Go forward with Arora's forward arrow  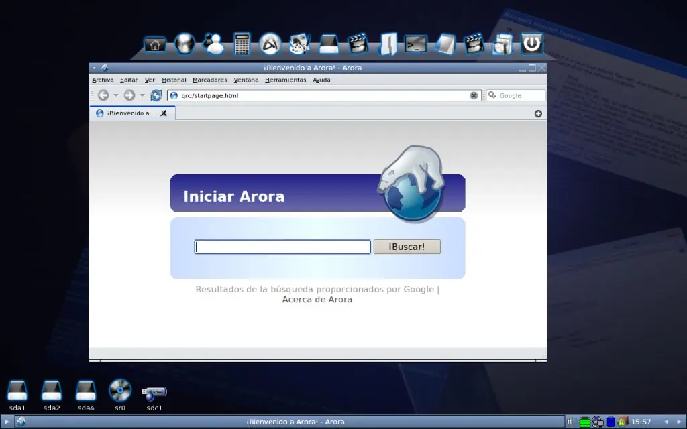click(129, 95)
